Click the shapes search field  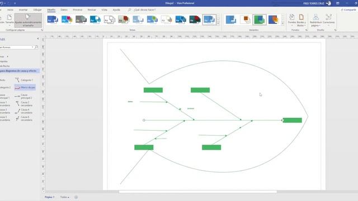(x=15, y=47)
